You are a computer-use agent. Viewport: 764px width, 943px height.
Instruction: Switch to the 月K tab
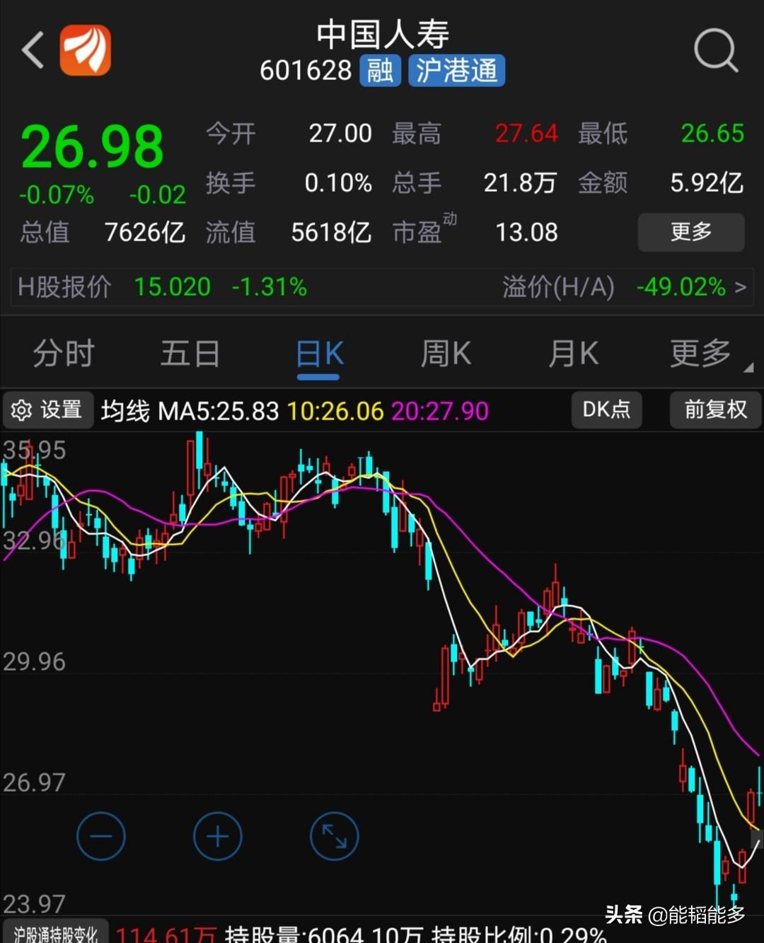pos(573,353)
